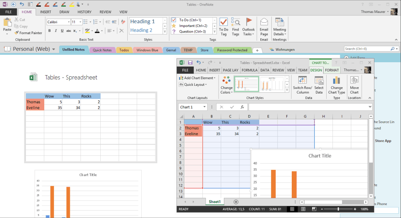The width and height of the screenshot is (401, 218).
Task: Toggle underline formatting in OneNote
Action: [62, 31]
